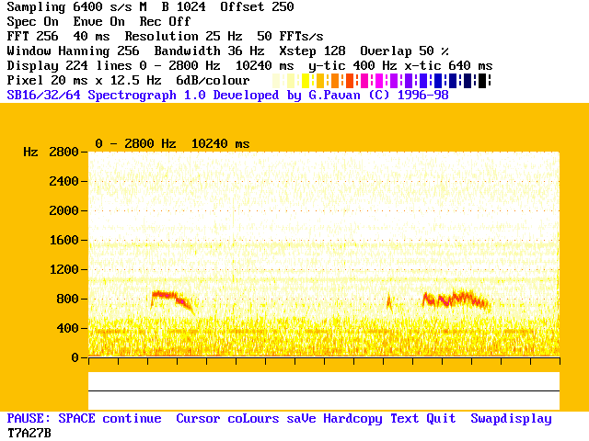Click the 'Bandwidth 36 Hz' text
Image resolution: width=589 pixels, height=441 pixels.
209,51
